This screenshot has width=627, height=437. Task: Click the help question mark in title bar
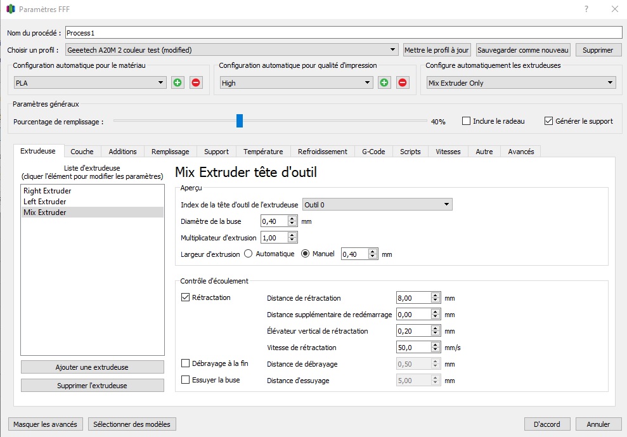tap(585, 9)
